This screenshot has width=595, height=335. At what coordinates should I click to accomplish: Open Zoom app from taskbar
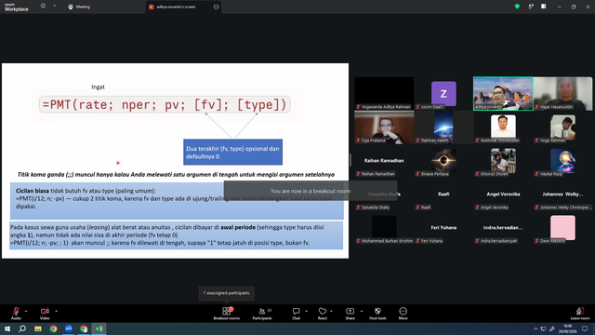(x=68, y=328)
